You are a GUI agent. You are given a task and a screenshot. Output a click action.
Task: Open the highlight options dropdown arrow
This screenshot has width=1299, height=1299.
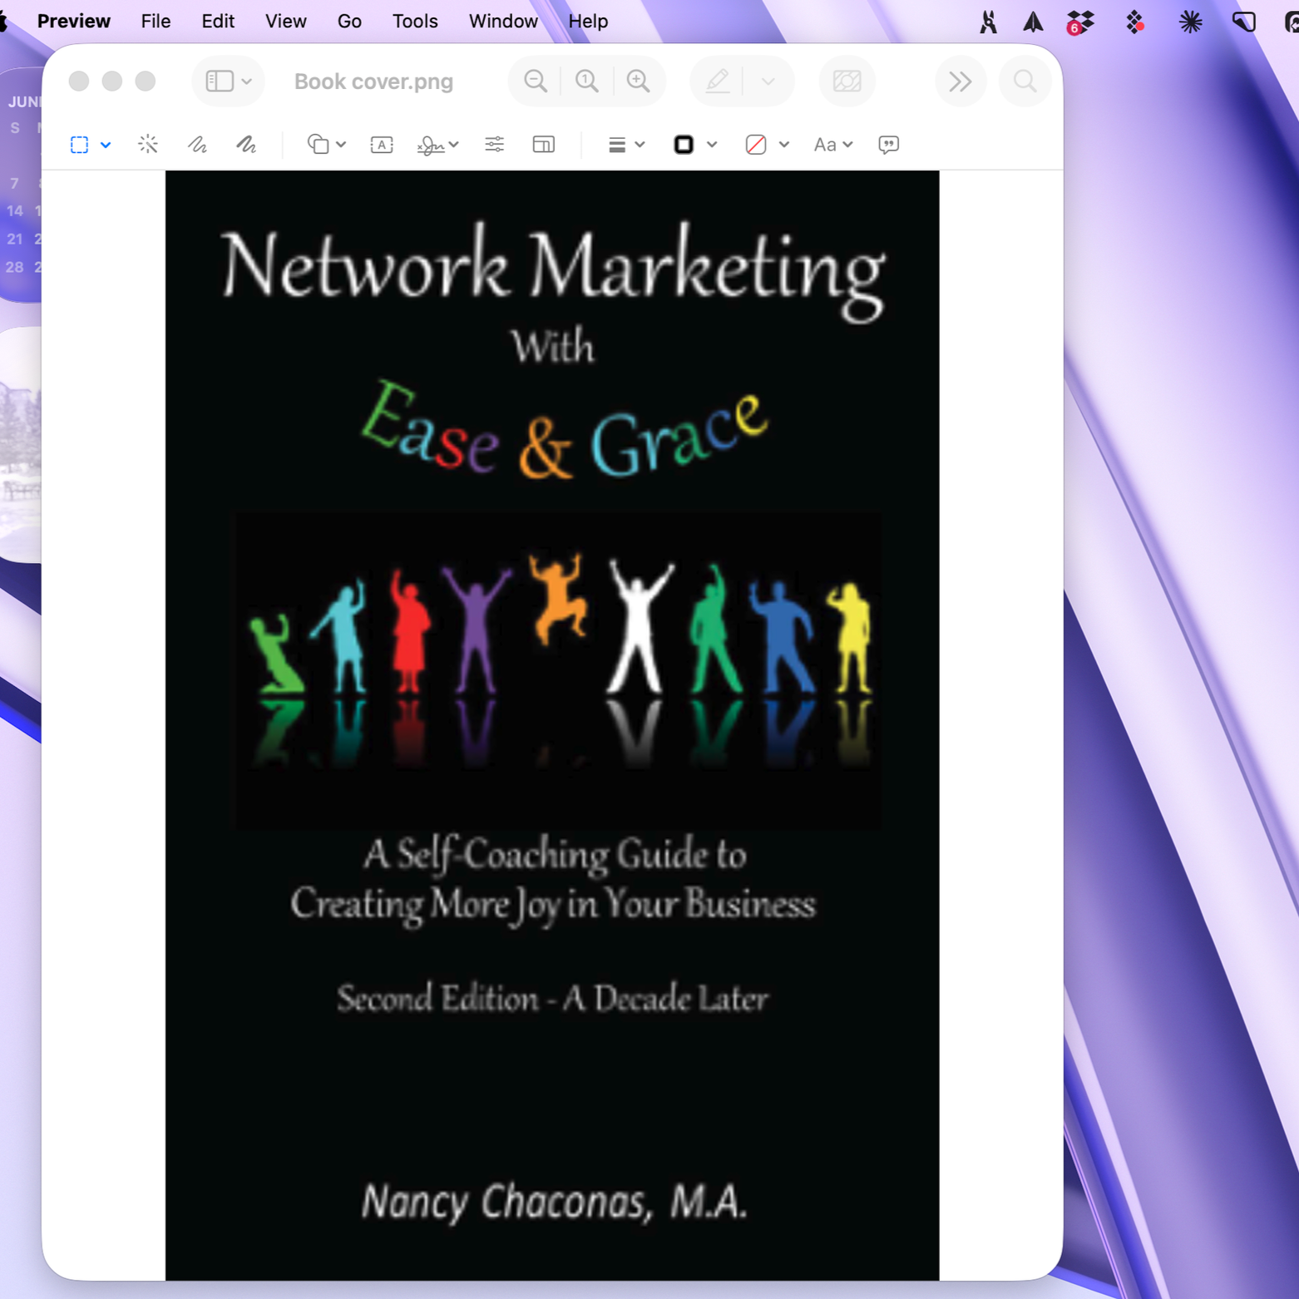click(x=768, y=81)
